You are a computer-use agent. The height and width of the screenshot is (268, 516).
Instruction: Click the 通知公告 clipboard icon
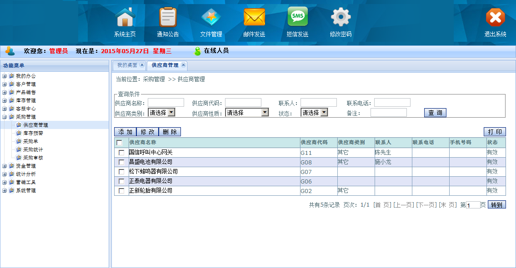point(168,18)
